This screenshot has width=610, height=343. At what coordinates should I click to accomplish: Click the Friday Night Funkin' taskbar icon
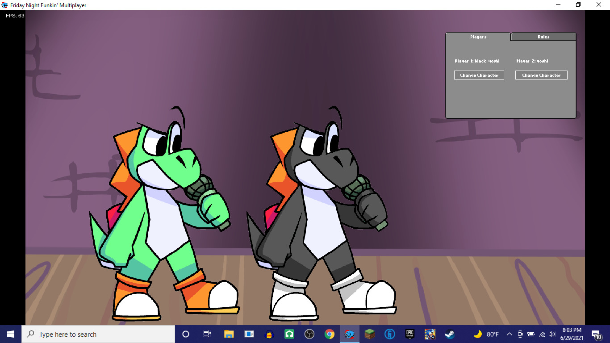pyautogui.click(x=350, y=334)
